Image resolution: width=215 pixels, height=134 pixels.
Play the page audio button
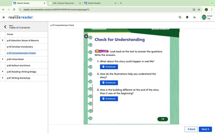(x=86, y=36)
